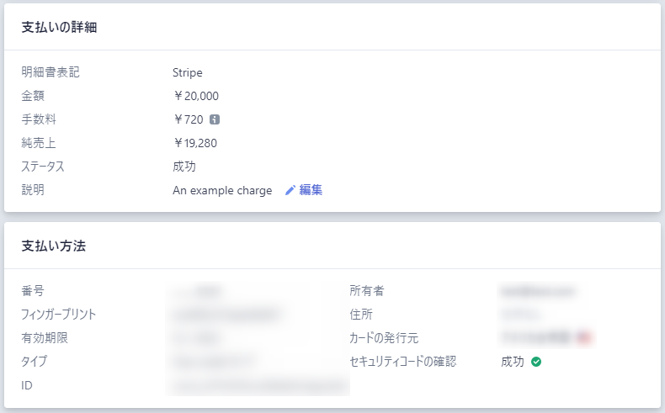665x413 pixels.
Task: Click the Stripe statement descriptor value
Action: (188, 72)
